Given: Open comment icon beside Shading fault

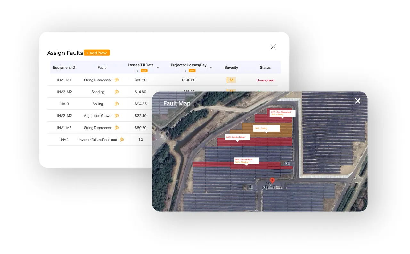Looking at the screenshot, I should [x=117, y=92].
